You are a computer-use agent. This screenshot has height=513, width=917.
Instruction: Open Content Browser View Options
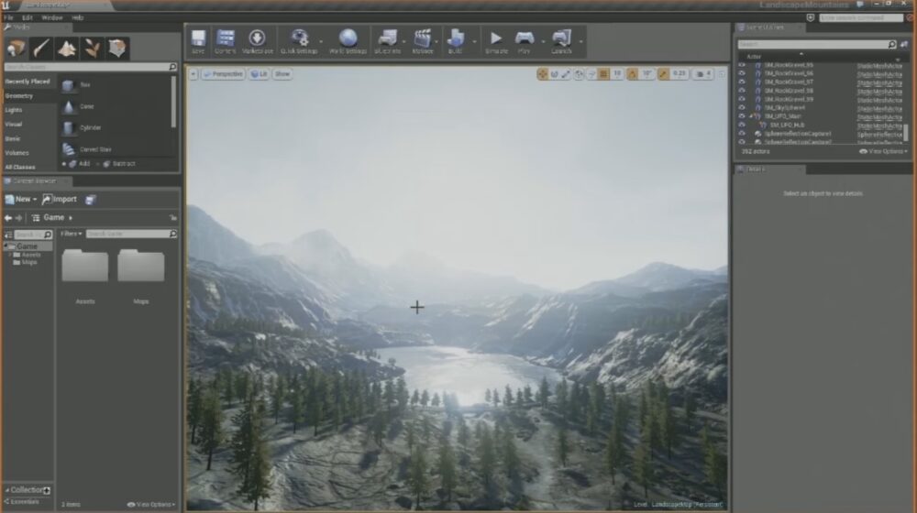click(x=151, y=504)
